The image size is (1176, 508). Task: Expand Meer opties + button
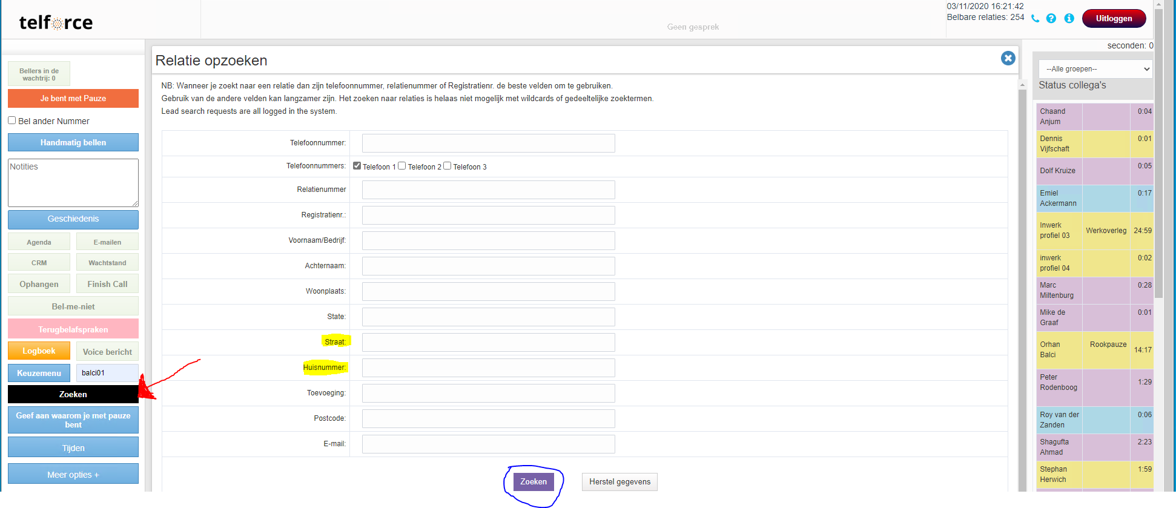pyautogui.click(x=73, y=474)
